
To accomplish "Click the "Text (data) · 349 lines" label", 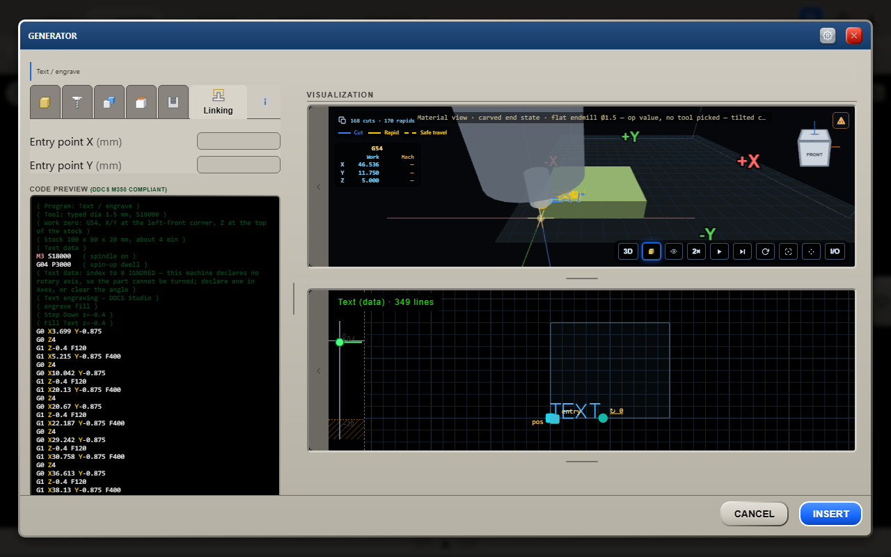I will pyautogui.click(x=386, y=302).
